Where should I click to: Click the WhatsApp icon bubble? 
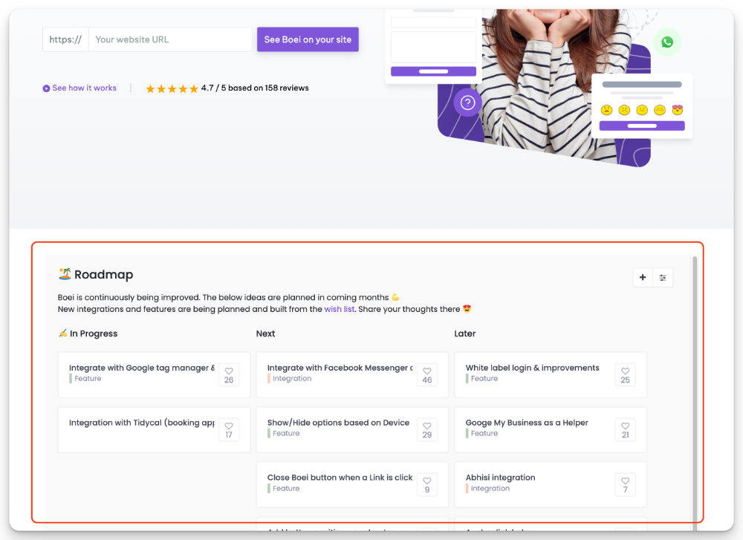tap(667, 42)
